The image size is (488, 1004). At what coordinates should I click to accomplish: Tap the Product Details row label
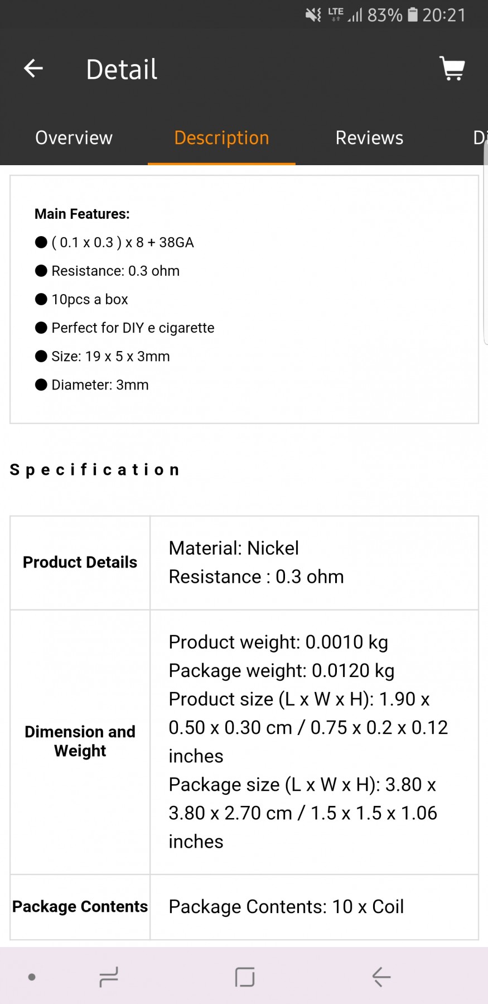coord(80,562)
